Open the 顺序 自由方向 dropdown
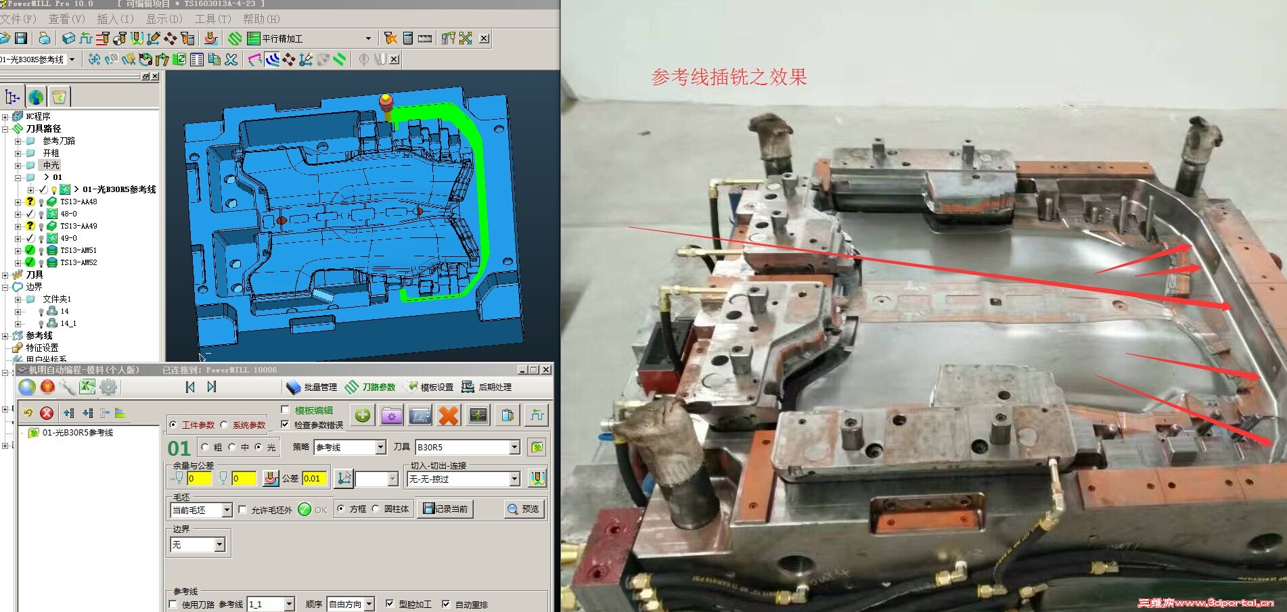 pyautogui.click(x=369, y=604)
